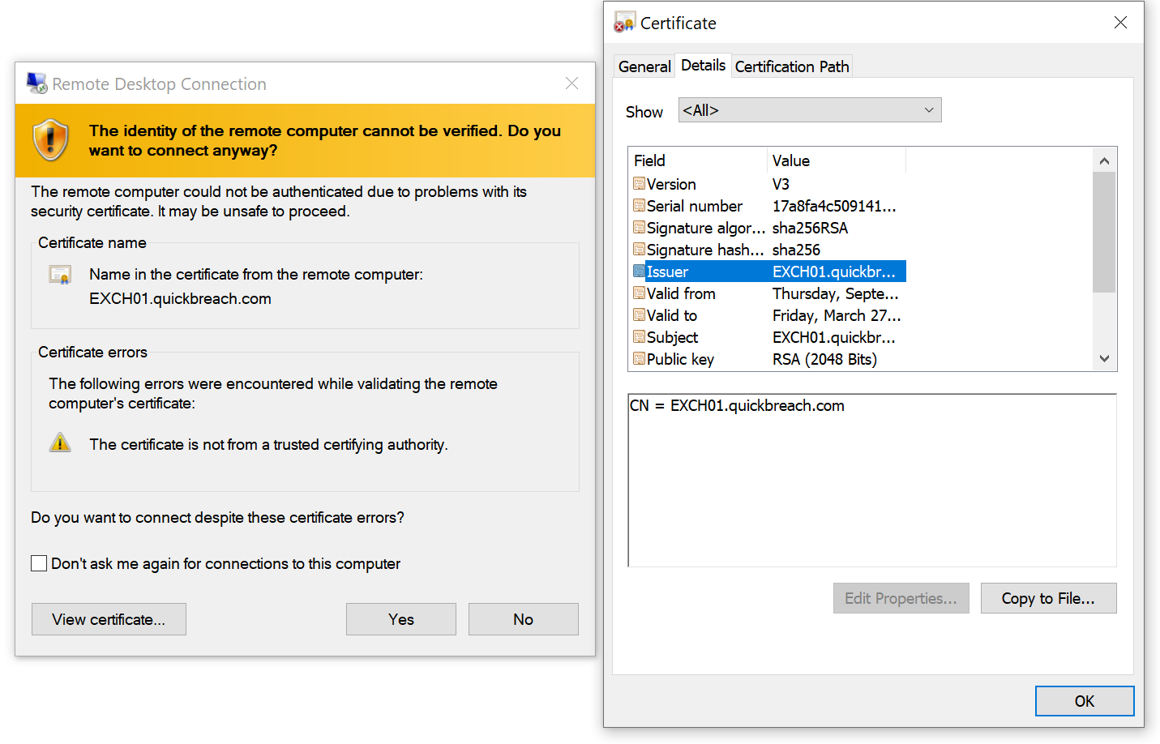The width and height of the screenshot is (1160, 744).
Task: Click the field list scrollbar thumb
Action: [x=1104, y=232]
